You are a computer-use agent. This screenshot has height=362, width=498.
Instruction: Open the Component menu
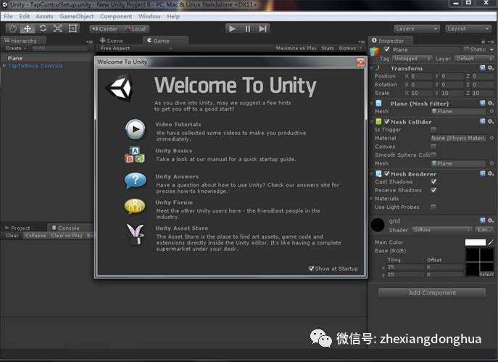point(116,16)
